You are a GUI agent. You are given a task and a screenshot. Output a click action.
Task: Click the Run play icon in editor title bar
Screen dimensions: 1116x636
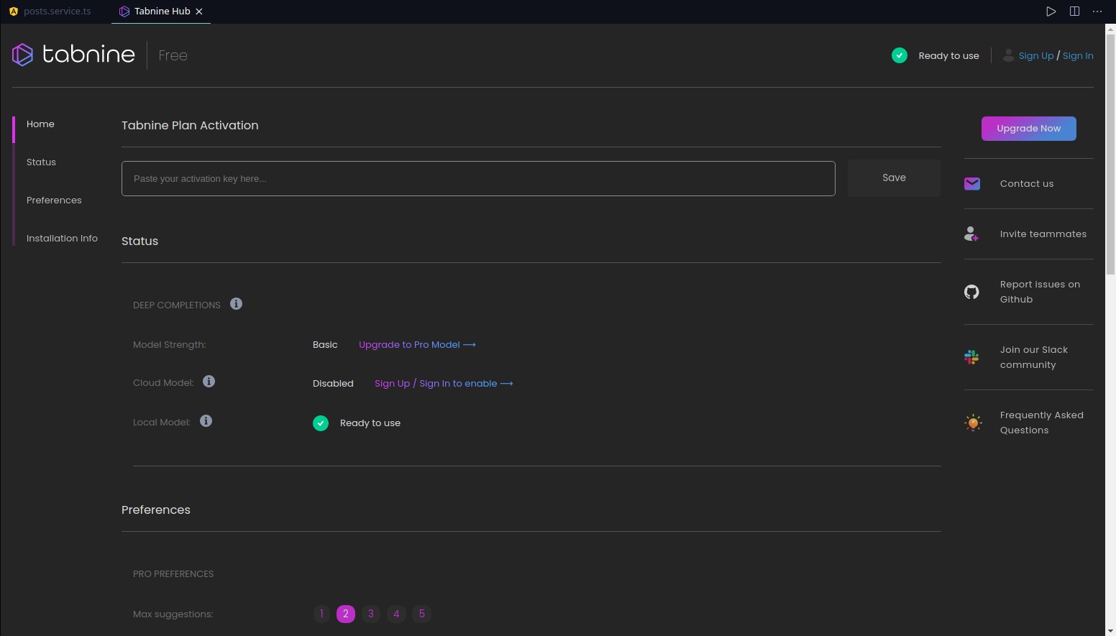point(1051,11)
